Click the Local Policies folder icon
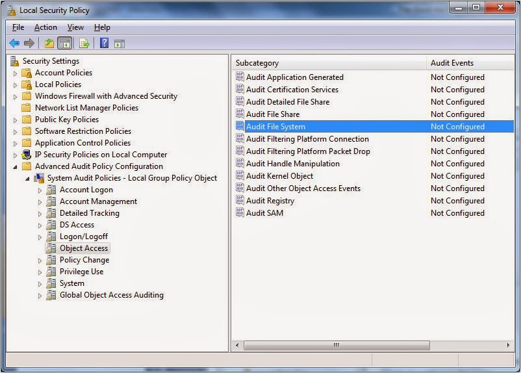Screen dimensions: 521x373 (27, 84)
